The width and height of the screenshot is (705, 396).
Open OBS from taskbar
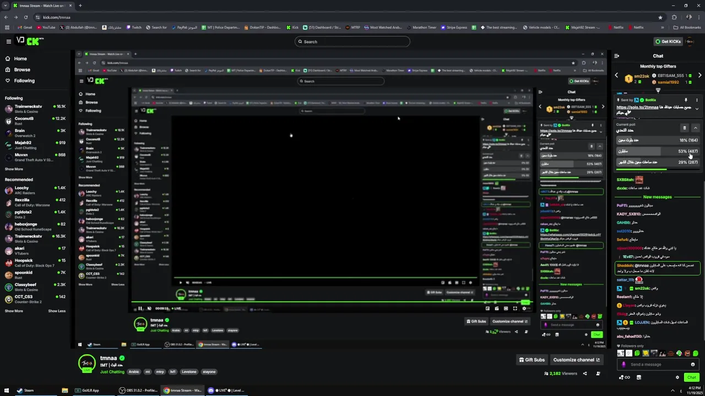[138, 391]
